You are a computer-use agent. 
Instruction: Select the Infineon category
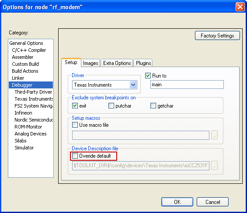[23, 113]
